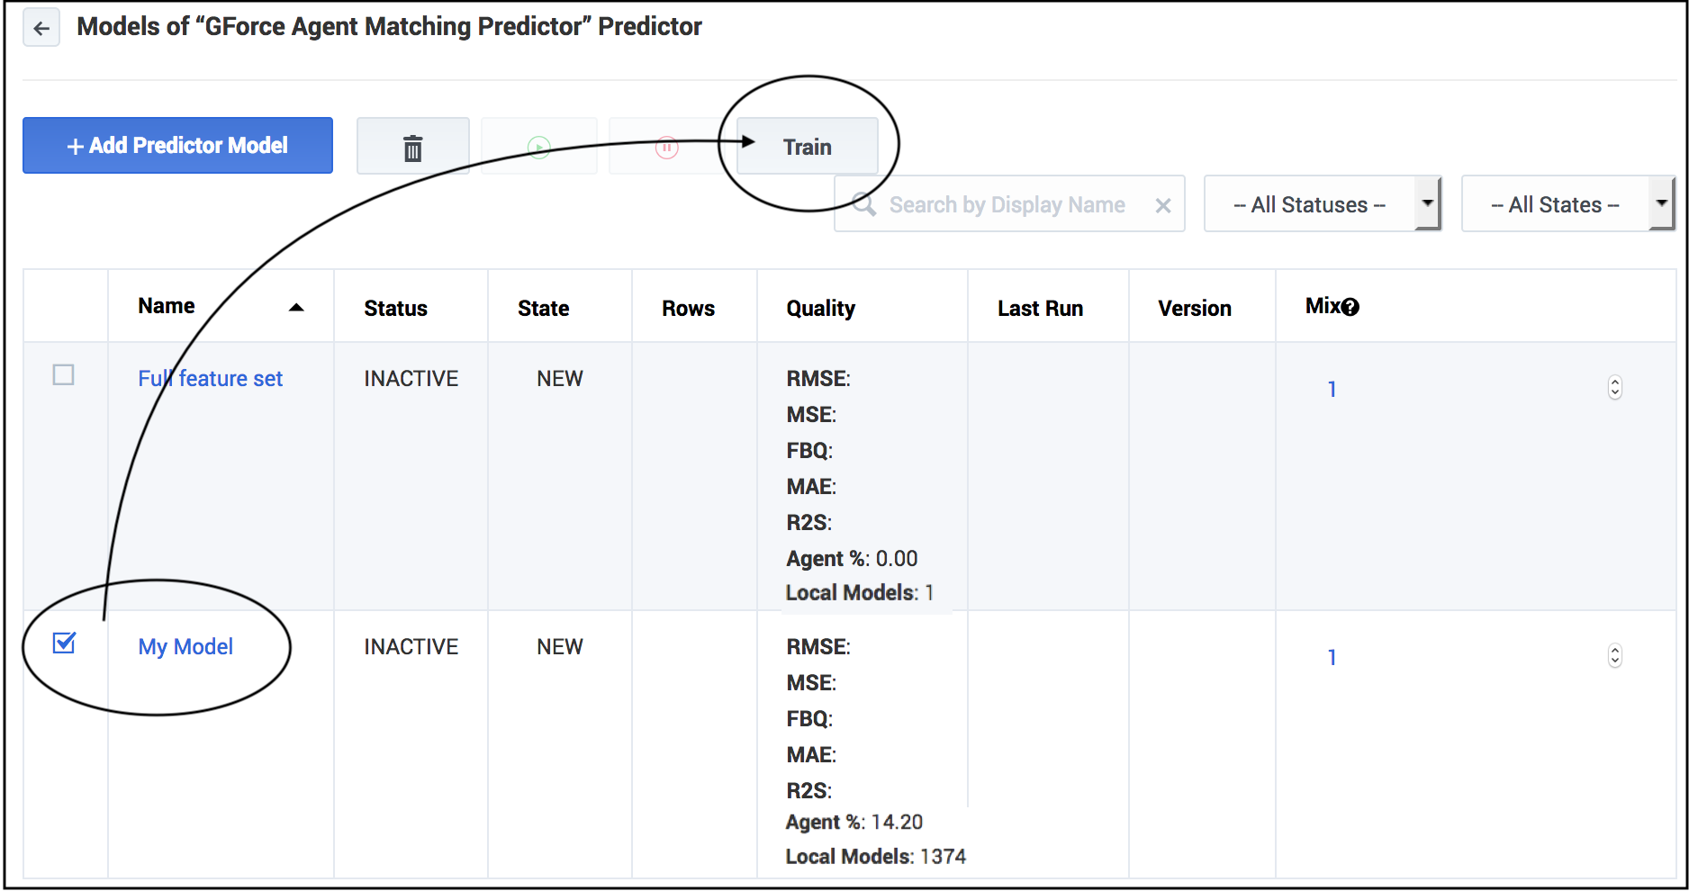Click the Status column header

pyautogui.click(x=395, y=308)
